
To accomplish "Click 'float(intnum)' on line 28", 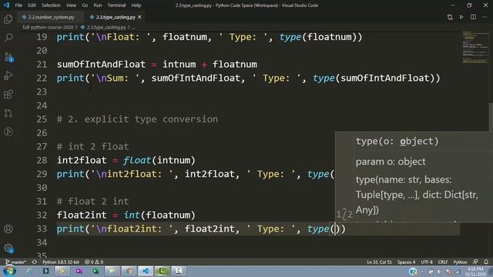I will (159, 160).
